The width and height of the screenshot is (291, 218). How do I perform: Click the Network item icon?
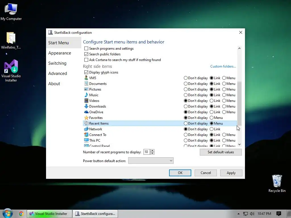[86, 129]
